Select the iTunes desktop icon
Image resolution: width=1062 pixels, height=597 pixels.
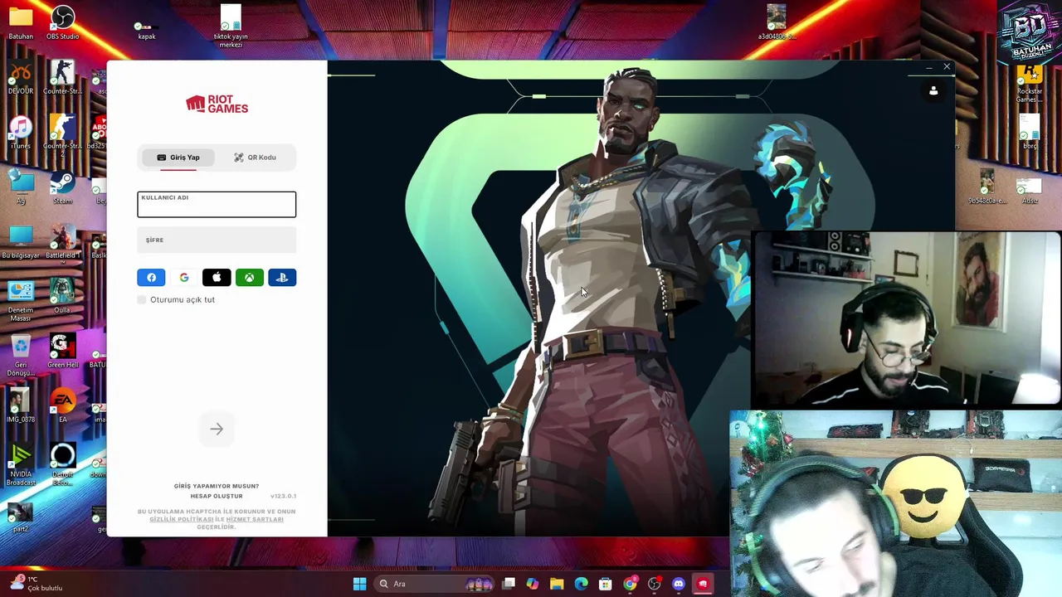tap(21, 133)
